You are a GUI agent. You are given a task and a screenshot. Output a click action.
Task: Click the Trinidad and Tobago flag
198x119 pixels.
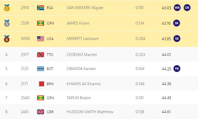[41, 55]
